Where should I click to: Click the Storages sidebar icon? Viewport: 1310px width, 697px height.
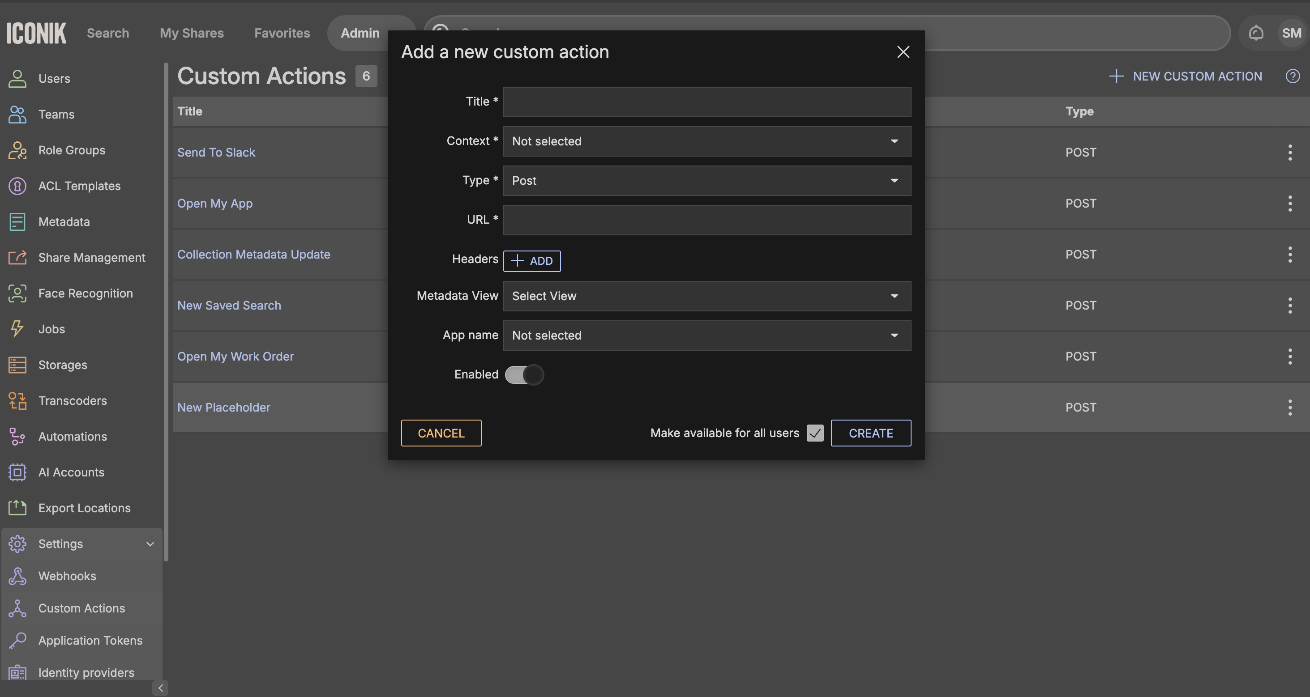click(17, 365)
